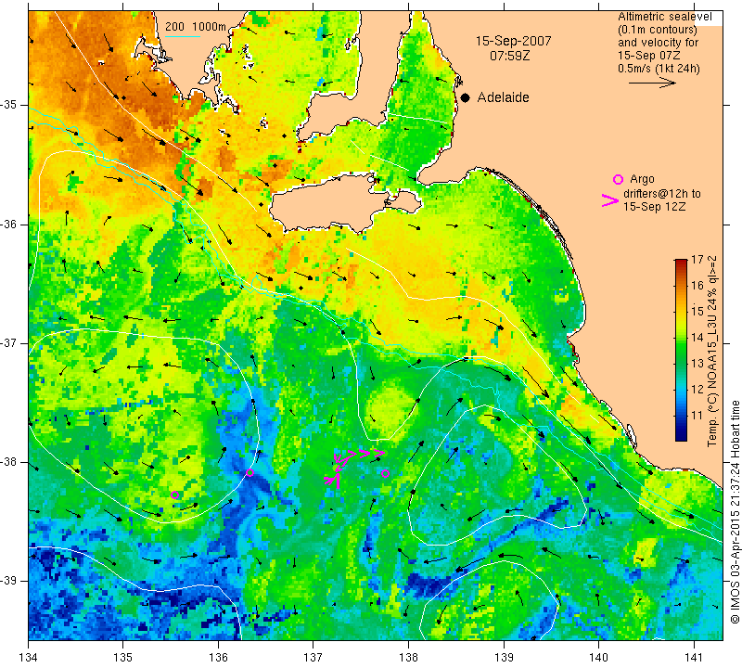
Task: Click longitude axis label 137
Action: pos(313,658)
